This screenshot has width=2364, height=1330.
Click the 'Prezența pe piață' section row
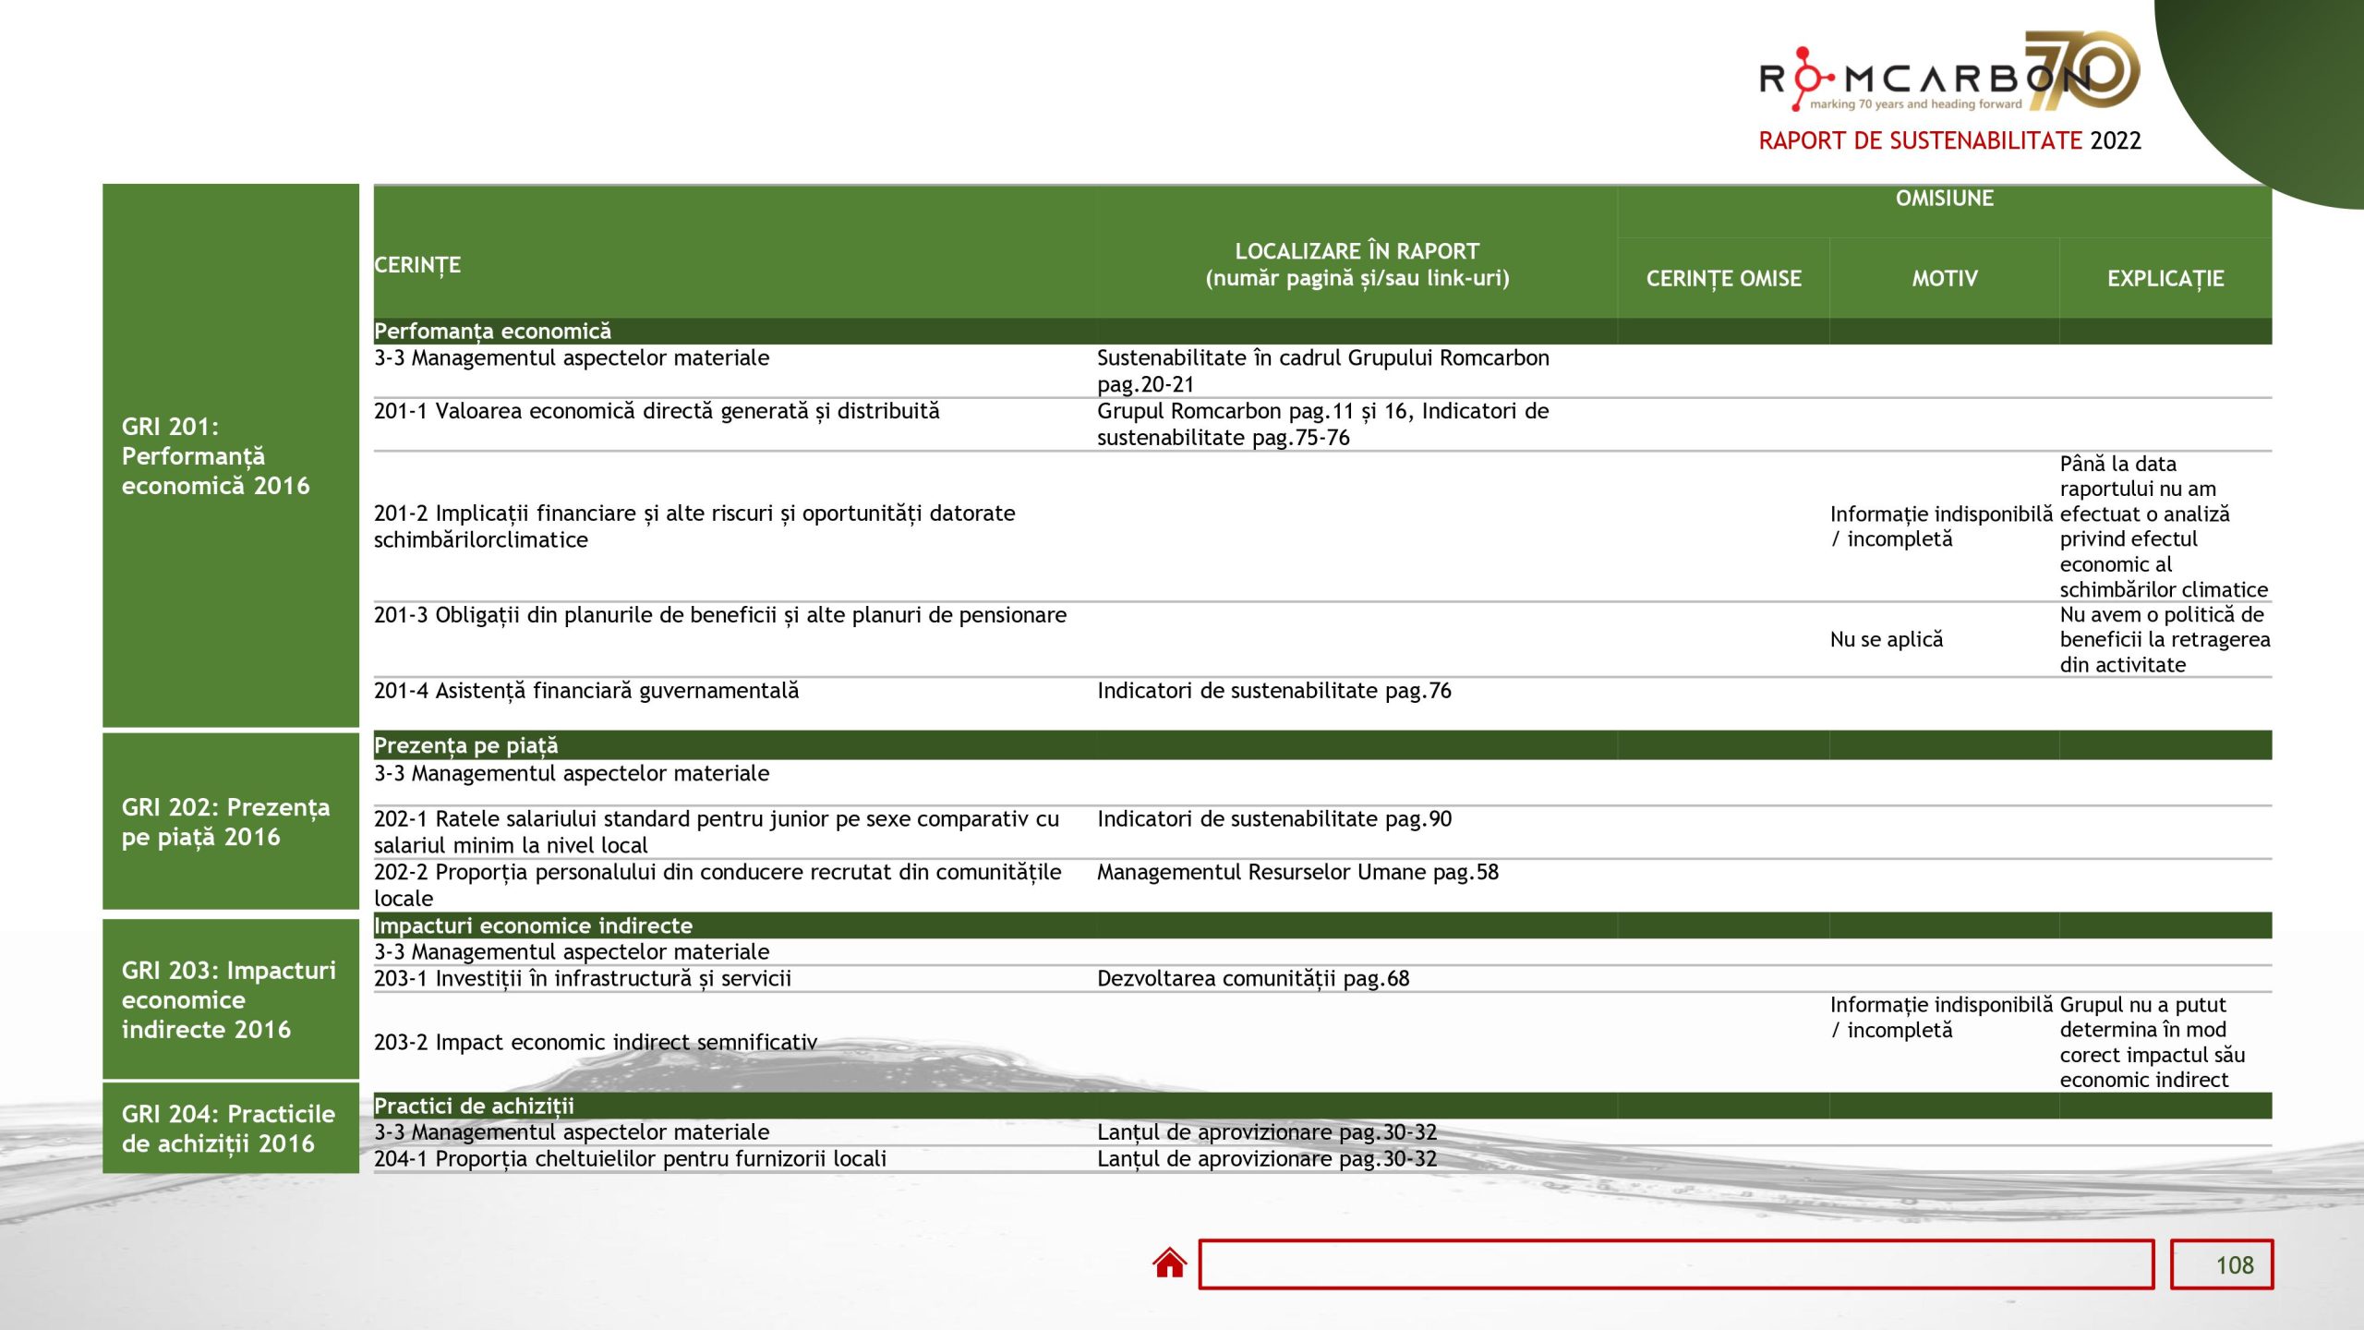(1322, 745)
